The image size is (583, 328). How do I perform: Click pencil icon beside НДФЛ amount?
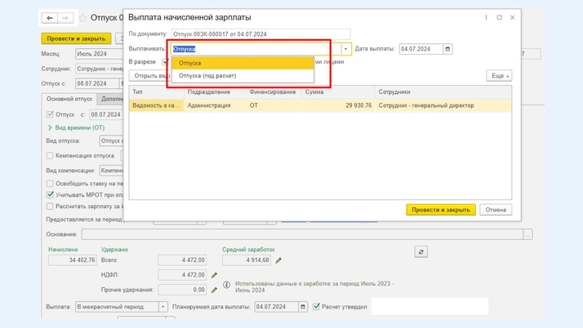coord(214,275)
